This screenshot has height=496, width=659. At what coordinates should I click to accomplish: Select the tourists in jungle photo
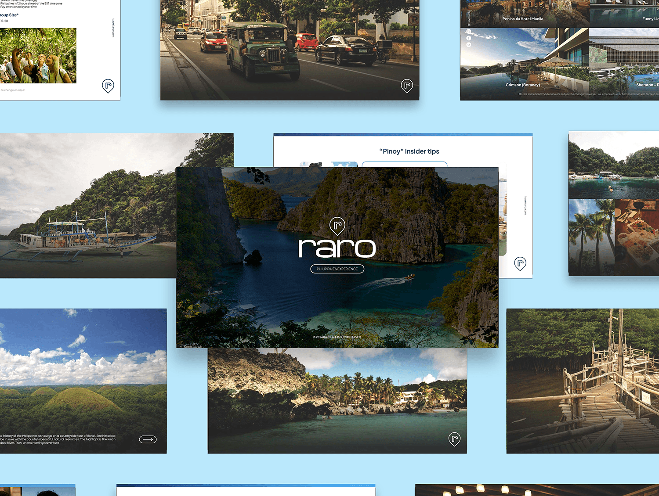click(x=38, y=56)
